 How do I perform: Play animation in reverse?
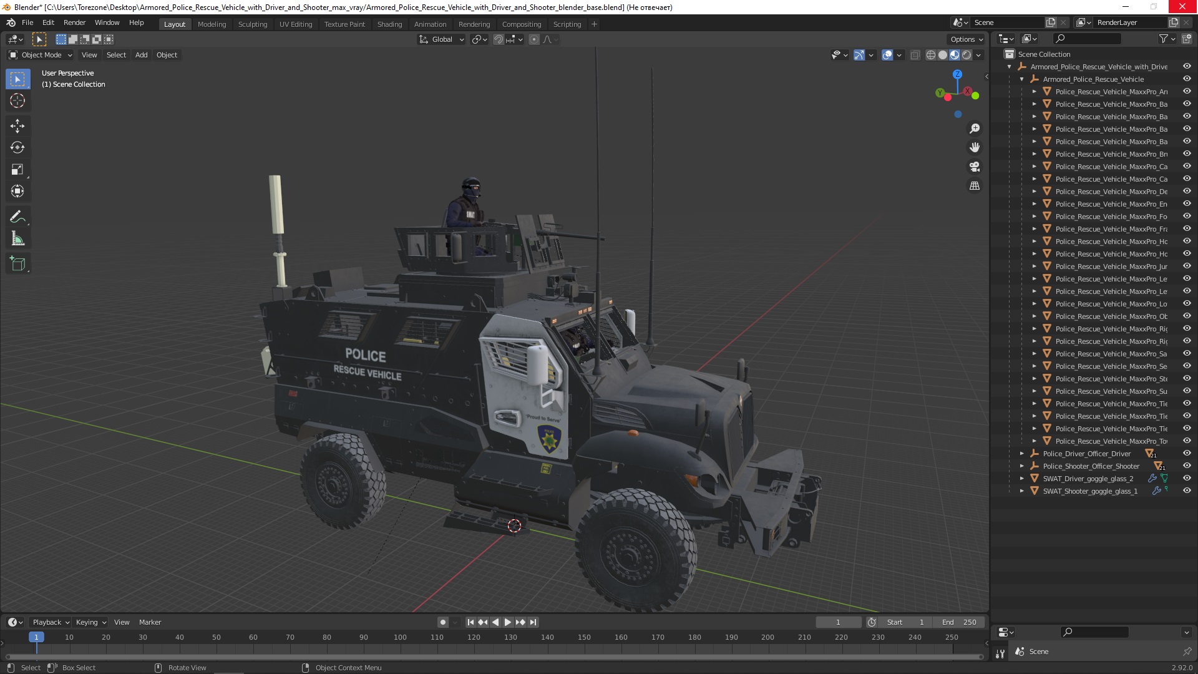click(x=495, y=622)
